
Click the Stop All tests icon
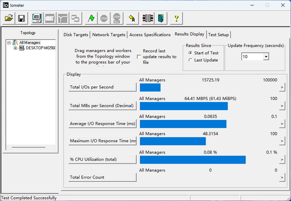click(117, 18)
